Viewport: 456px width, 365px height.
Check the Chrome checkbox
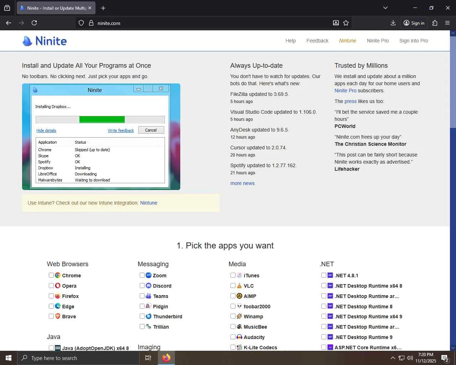click(51, 275)
